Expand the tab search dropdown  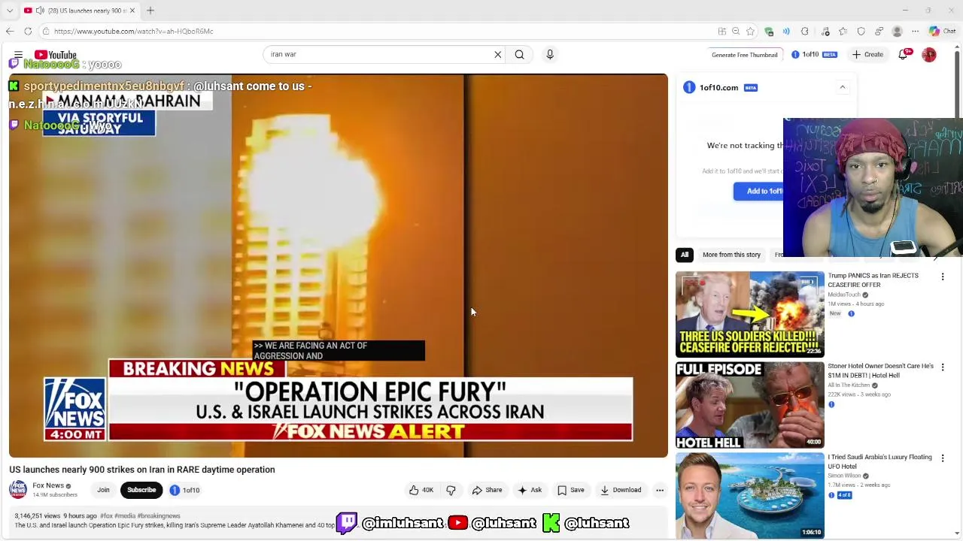9,11
